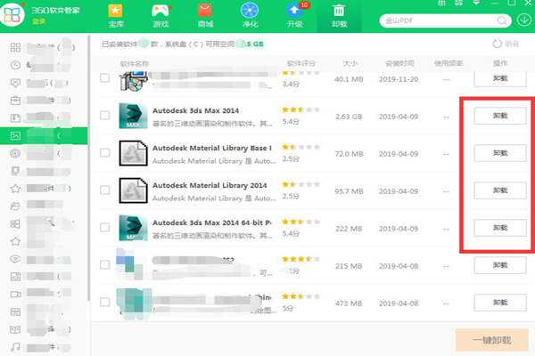Sort by the 软件名称 column header

coord(135,64)
